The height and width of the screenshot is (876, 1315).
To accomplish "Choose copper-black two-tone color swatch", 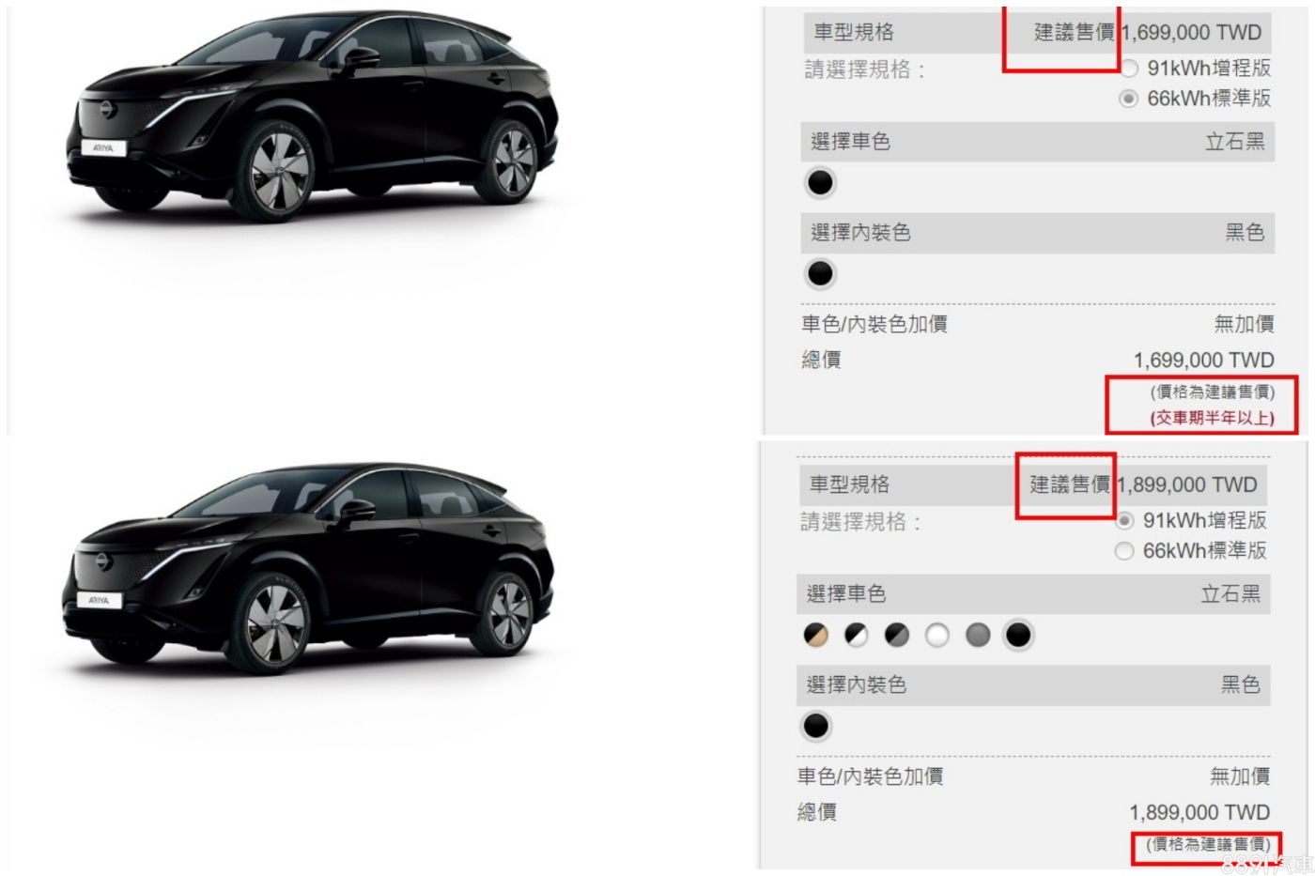I will click(816, 636).
